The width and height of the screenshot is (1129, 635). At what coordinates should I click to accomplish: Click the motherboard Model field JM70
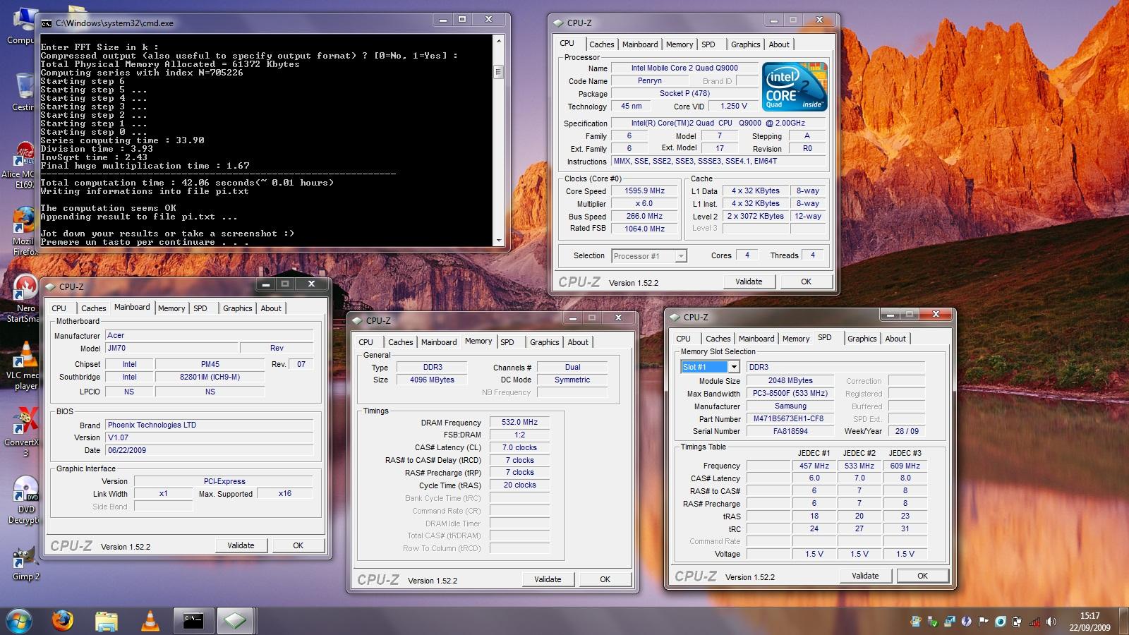[171, 348]
